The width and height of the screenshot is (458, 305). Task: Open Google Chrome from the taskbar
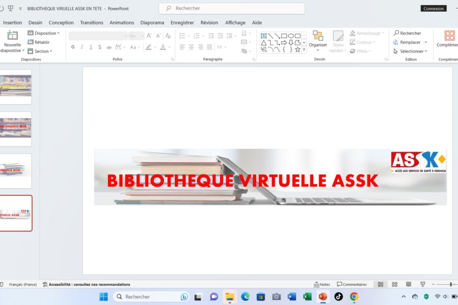[354, 296]
